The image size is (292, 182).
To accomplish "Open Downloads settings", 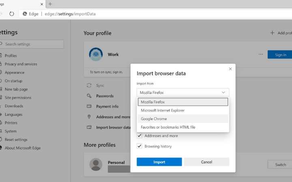I will tap(14, 106).
